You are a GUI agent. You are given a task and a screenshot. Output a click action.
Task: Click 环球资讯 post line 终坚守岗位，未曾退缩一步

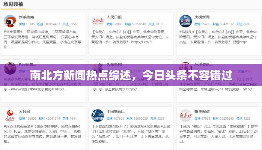201,89
